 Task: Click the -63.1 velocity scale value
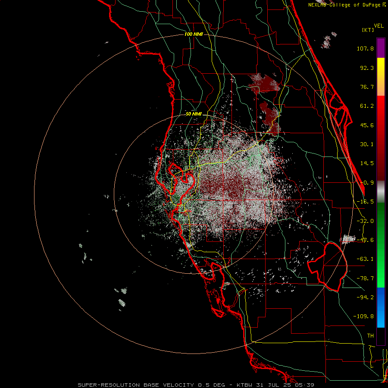(x=365, y=259)
